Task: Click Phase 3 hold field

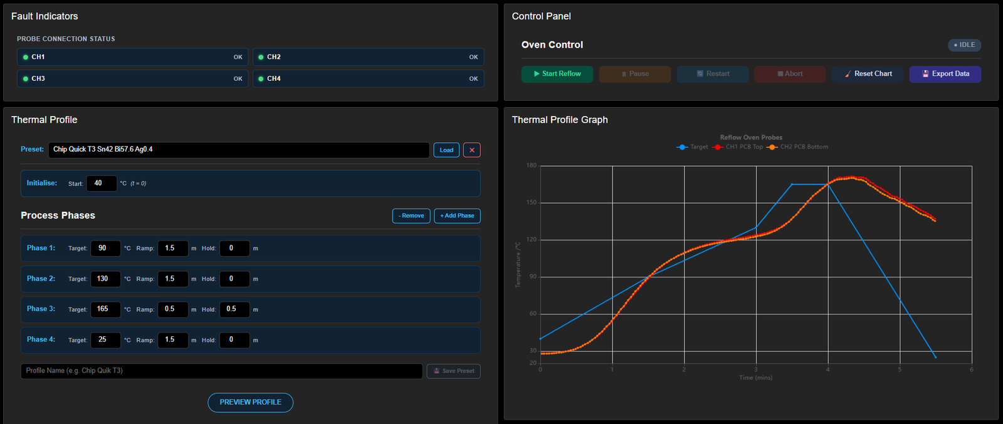Action: coord(235,309)
